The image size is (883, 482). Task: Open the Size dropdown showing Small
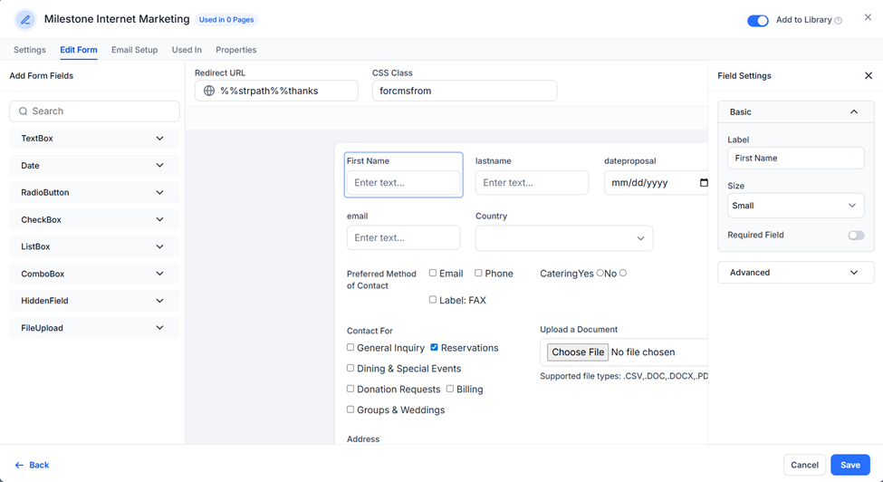[795, 206]
